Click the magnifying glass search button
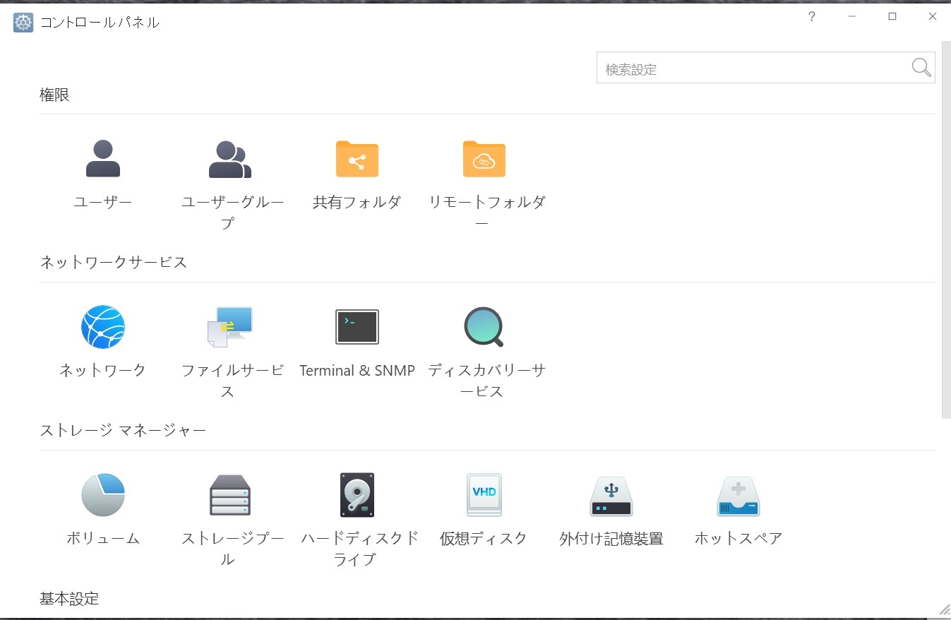This screenshot has width=951, height=620. 921,68
